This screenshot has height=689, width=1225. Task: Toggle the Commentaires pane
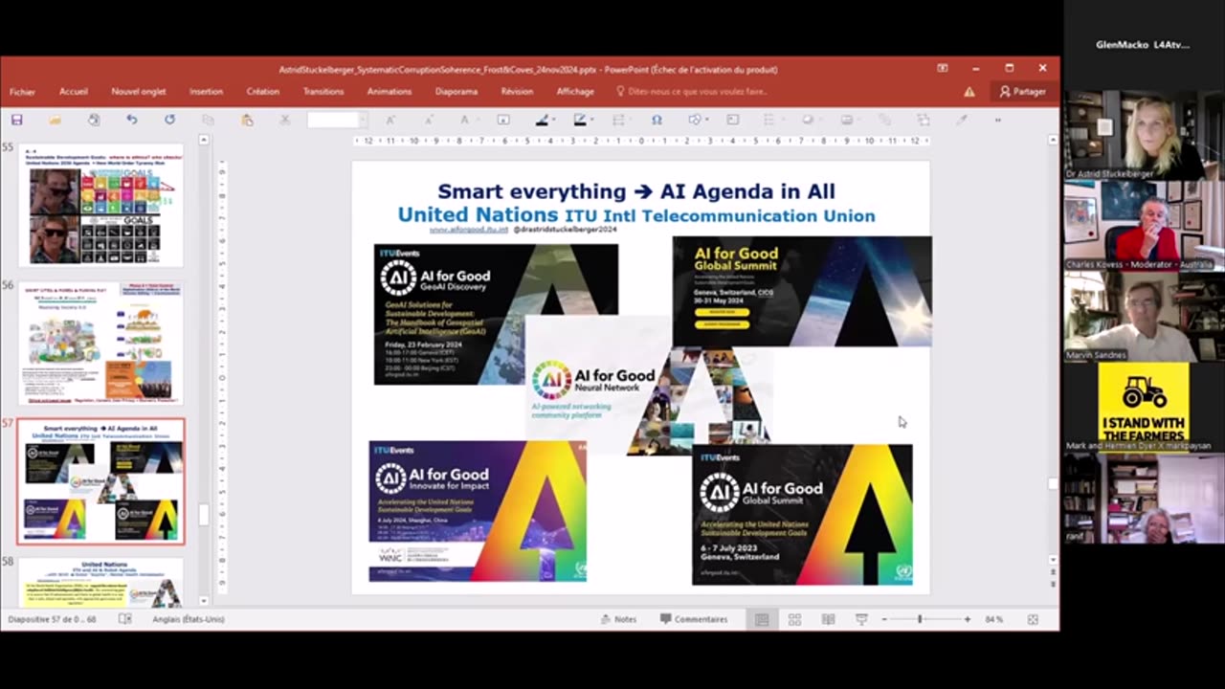tap(694, 619)
